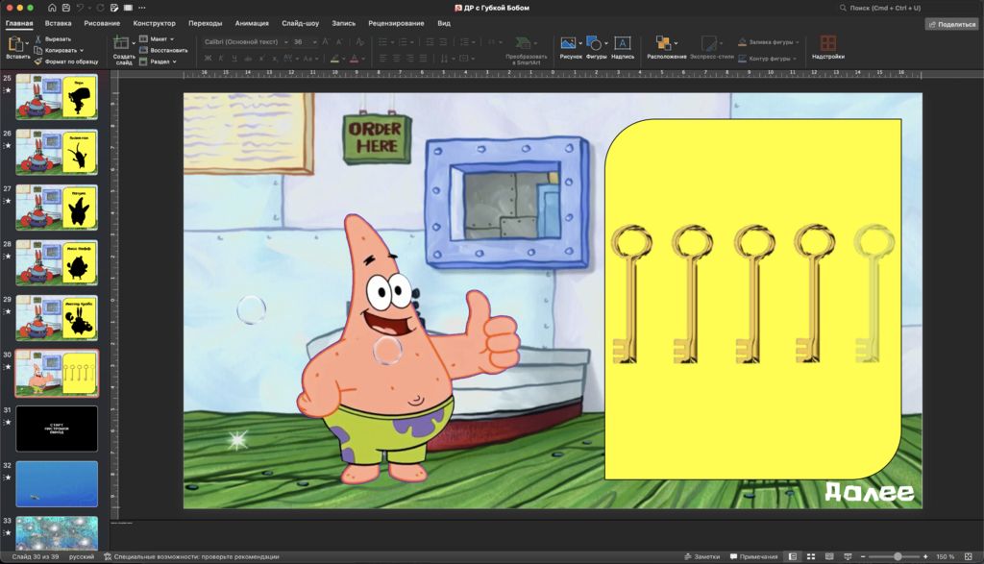
Task: Click the Paste (Вставить) clipboard icon
Action: point(15,44)
